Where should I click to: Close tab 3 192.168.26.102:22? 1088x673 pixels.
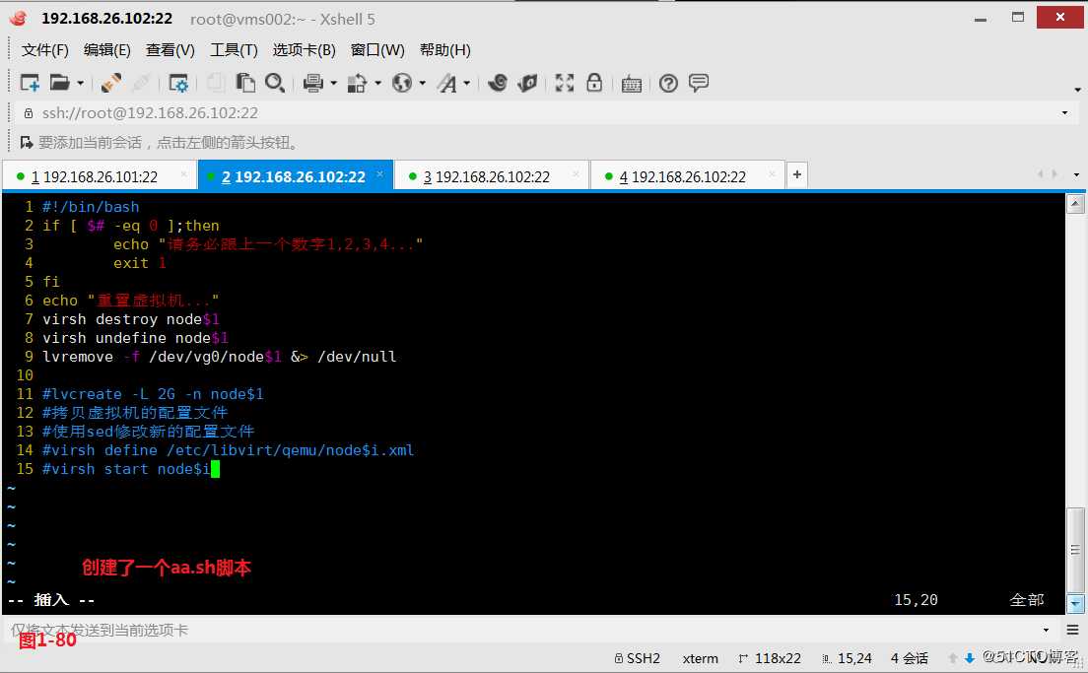click(x=576, y=174)
